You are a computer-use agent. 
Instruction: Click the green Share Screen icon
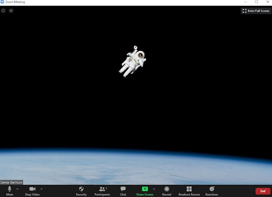point(144,189)
